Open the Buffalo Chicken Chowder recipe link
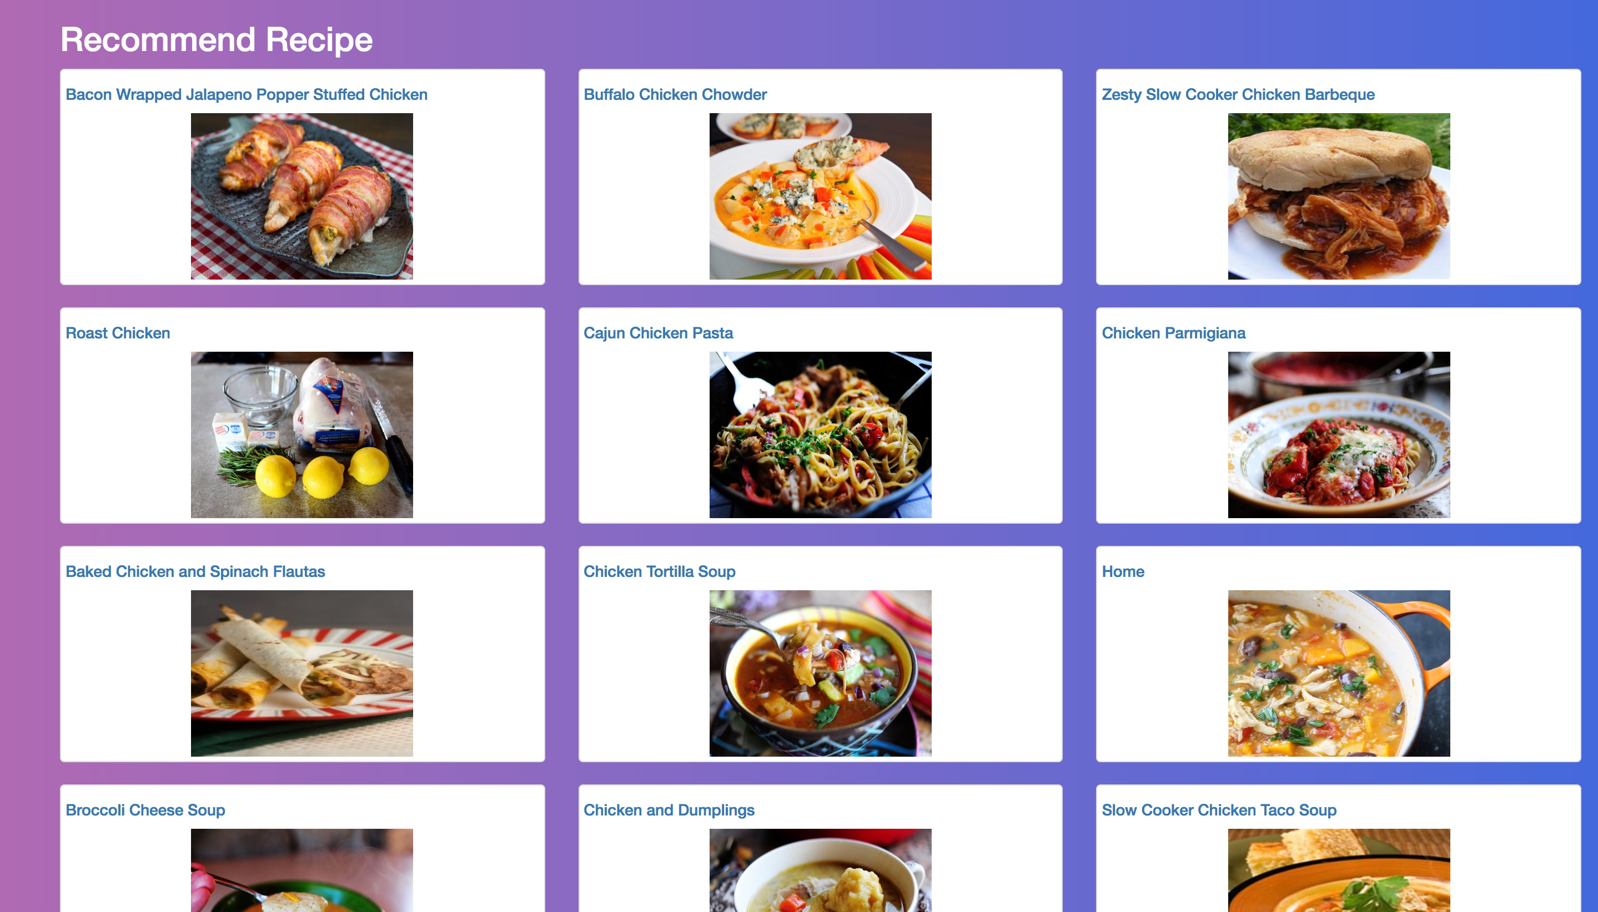 pyautogui.click(x=675, y=94)
